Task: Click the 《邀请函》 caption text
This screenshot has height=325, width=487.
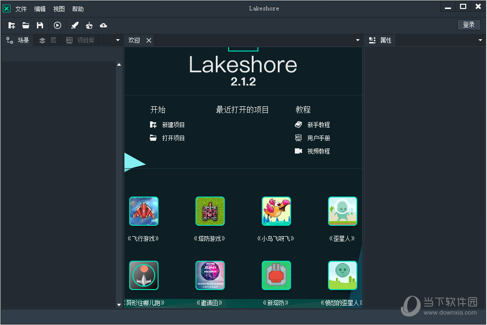Action: point(209,303)
